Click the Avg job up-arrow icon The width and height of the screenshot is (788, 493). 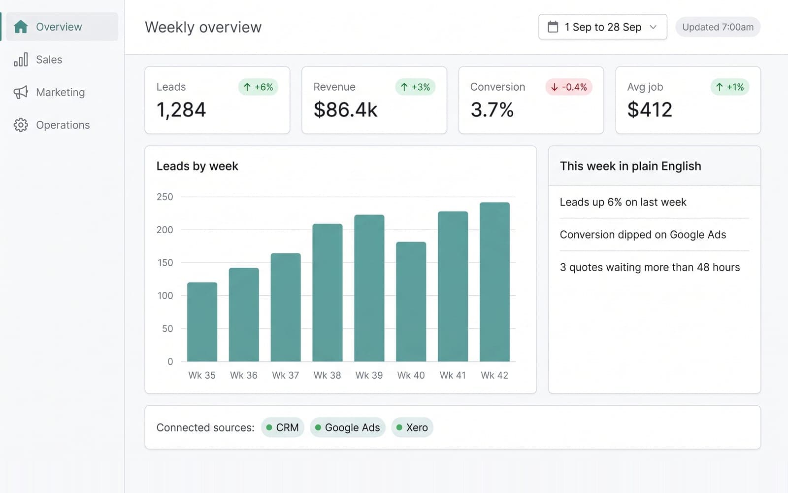[720, 87]
